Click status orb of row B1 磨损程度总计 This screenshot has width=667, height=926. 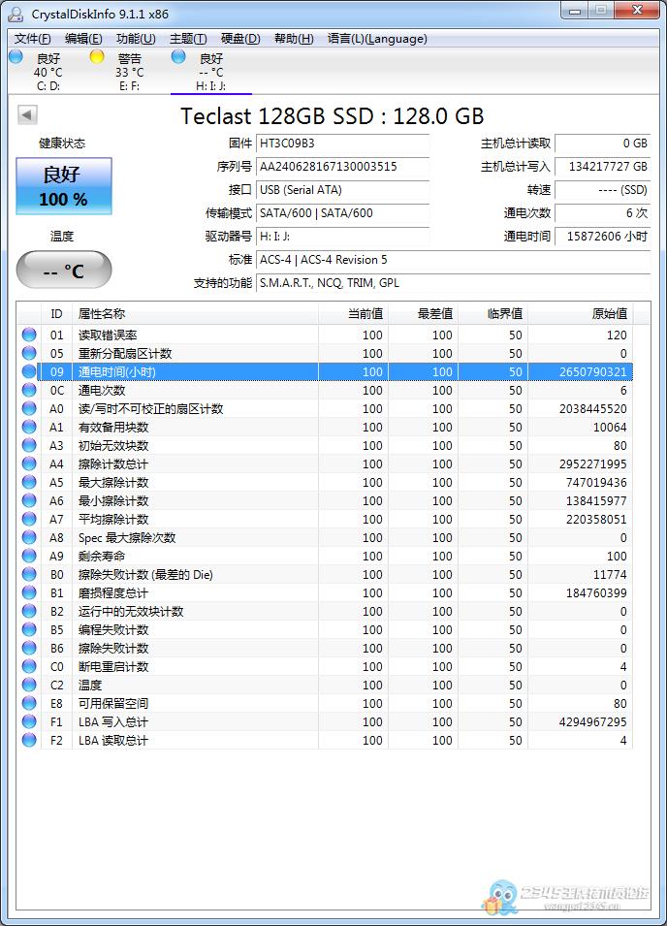pos(29,592)
